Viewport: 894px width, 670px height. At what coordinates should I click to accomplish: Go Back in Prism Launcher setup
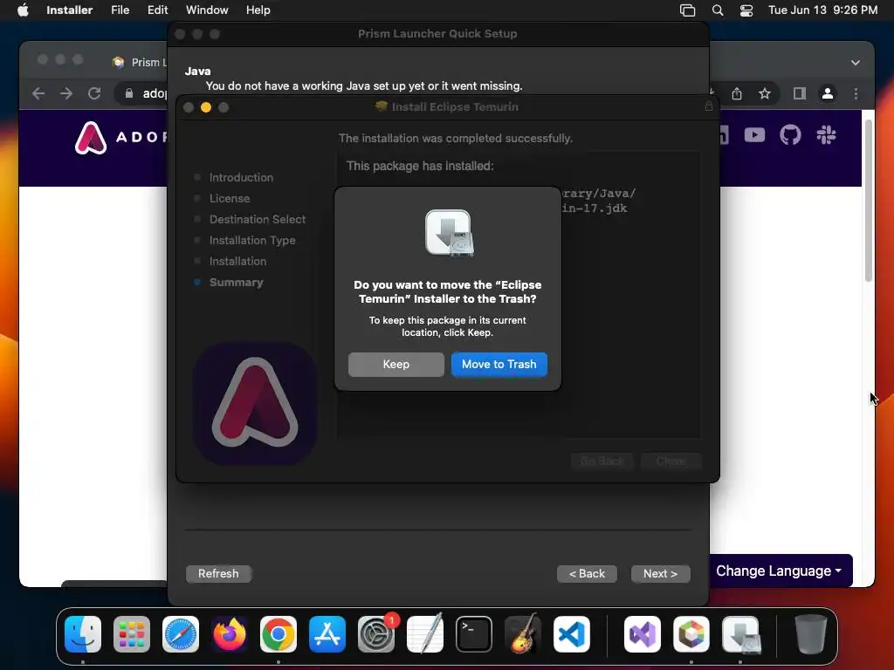pos(587,574)
